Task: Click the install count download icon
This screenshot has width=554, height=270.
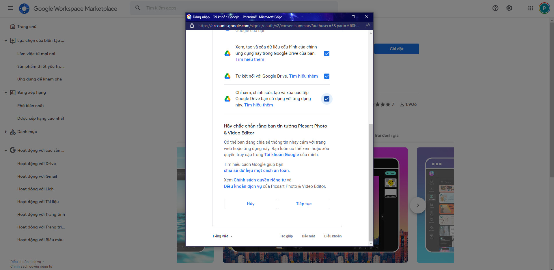Action: point(402,104)
